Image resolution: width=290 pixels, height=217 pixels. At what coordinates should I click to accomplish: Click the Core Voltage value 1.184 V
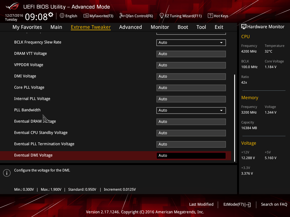point(270,67)
